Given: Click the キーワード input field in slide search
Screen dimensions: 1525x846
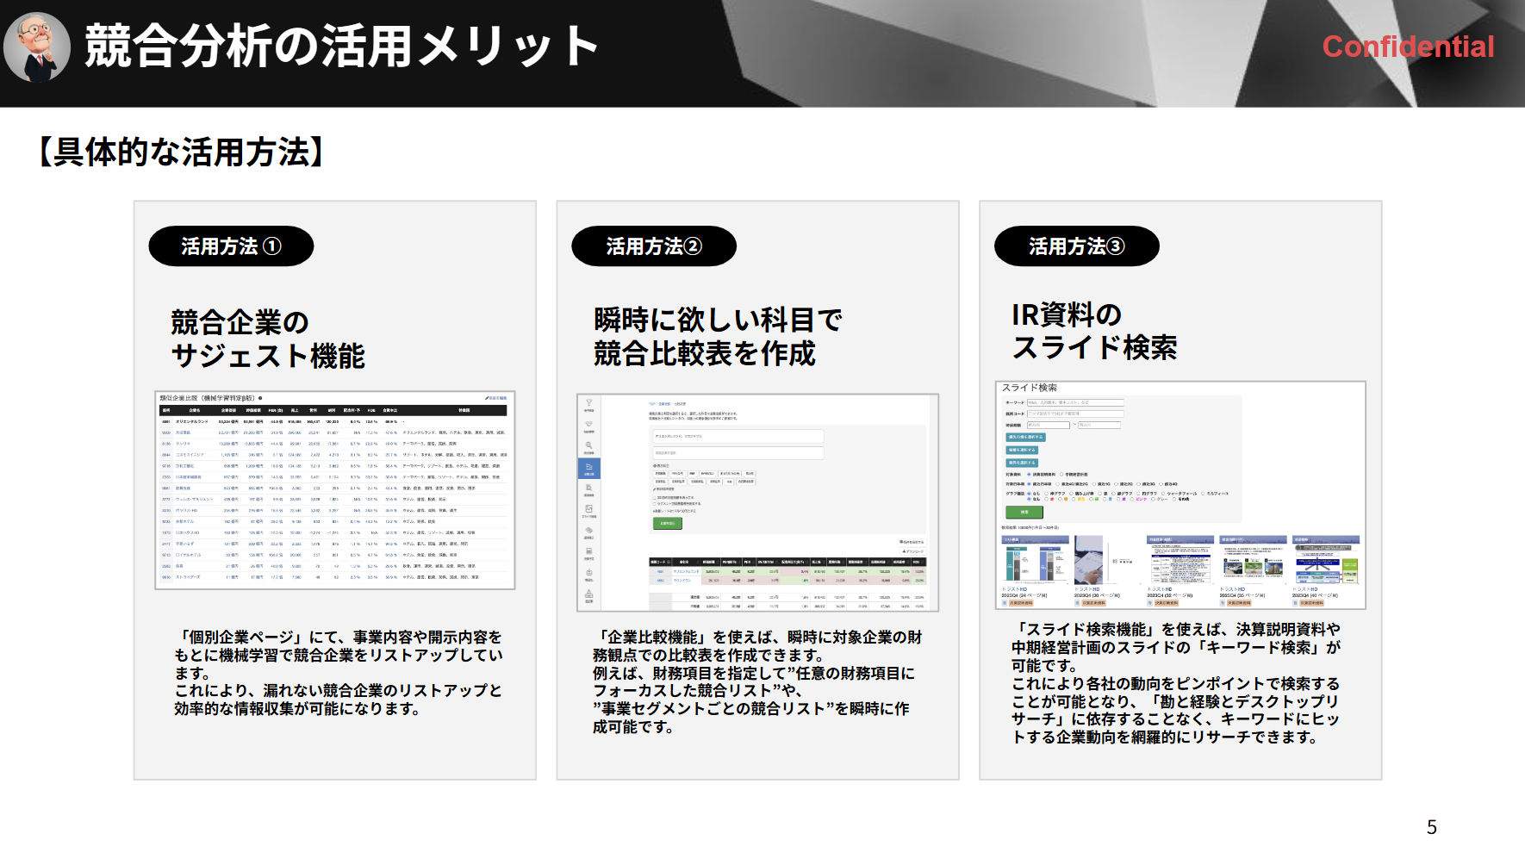Looking at the screenshot, I should [1074, 402].
